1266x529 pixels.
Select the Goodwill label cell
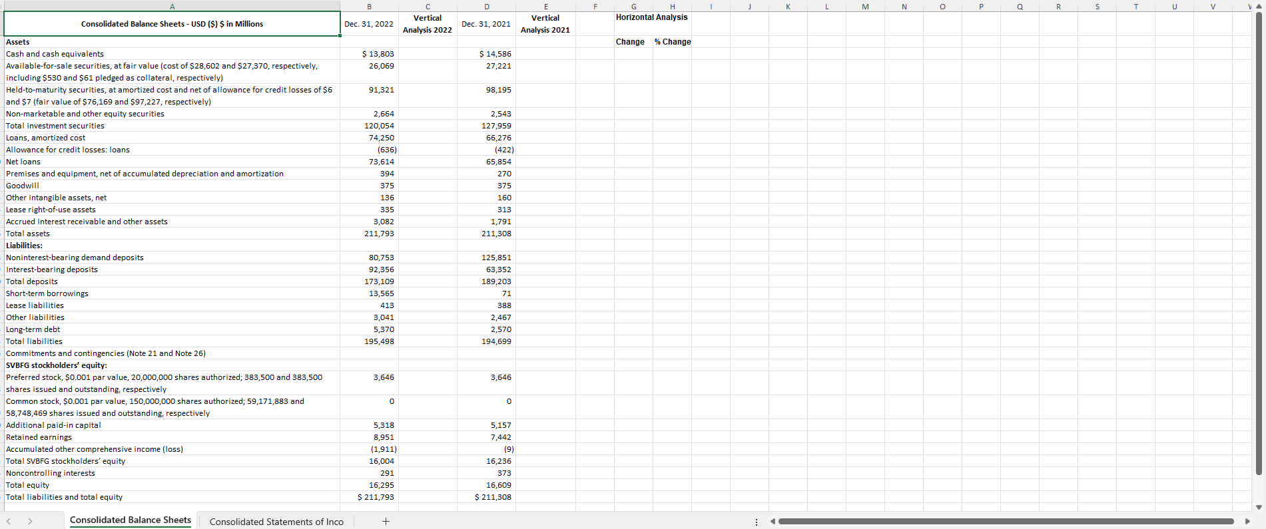172,186
